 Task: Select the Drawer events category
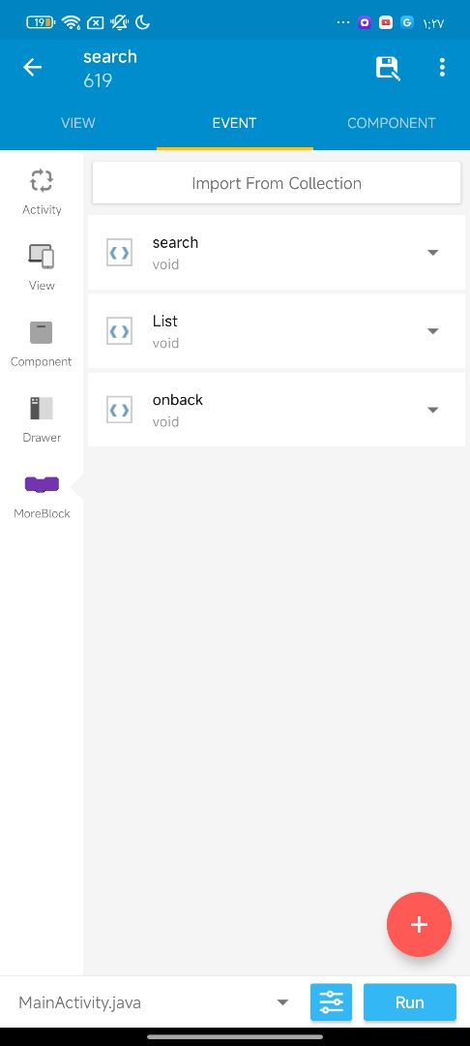(42, 419)
